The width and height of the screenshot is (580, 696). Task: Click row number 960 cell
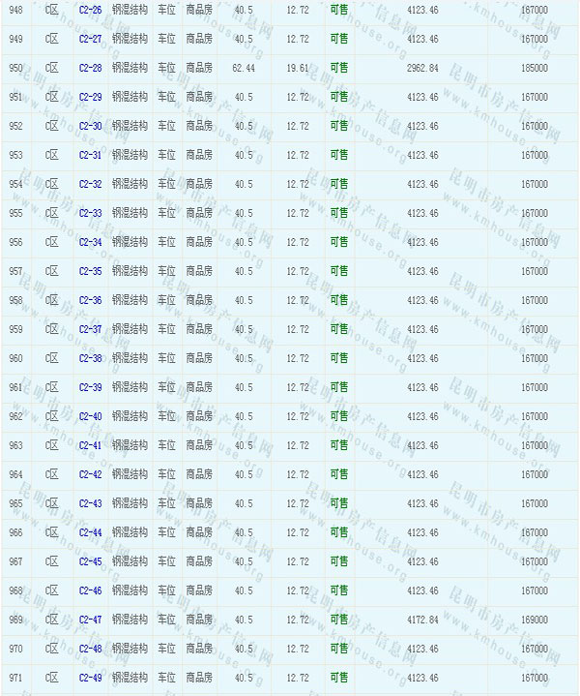(x=15, y=358)
